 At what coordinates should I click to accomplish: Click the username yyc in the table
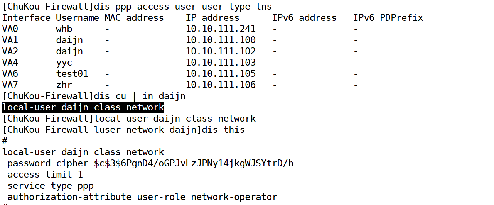64,63
